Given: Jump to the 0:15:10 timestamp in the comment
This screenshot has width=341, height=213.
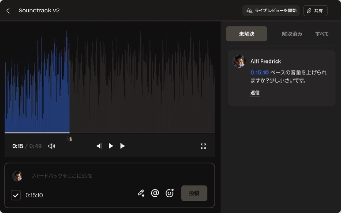Looking at the screenshot, I should 259,72.
